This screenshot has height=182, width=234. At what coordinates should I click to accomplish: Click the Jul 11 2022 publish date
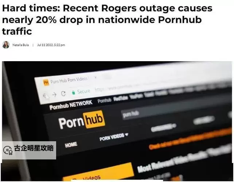tap(51, 45)
